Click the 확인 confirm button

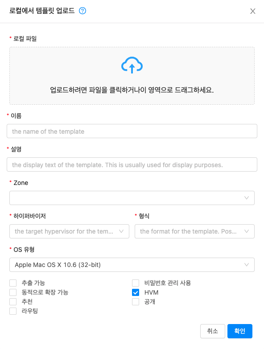click(240, 331)
